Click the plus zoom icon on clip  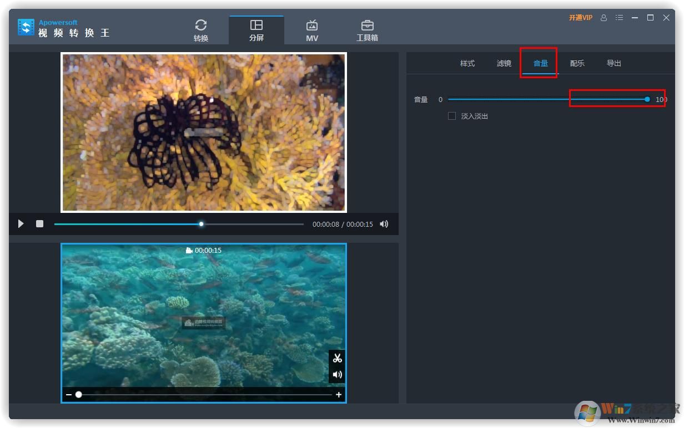coord(339,395)
